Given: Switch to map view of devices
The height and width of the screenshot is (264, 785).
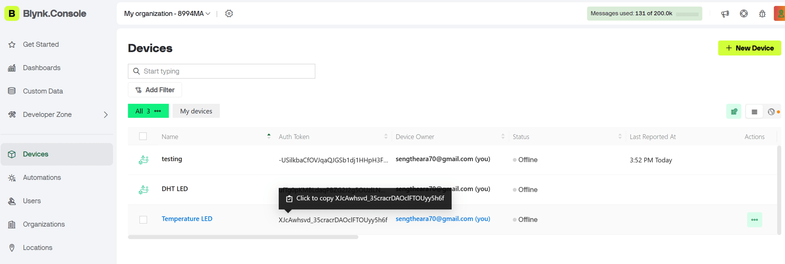Looking at the screenshot, I should coord(734,112).
